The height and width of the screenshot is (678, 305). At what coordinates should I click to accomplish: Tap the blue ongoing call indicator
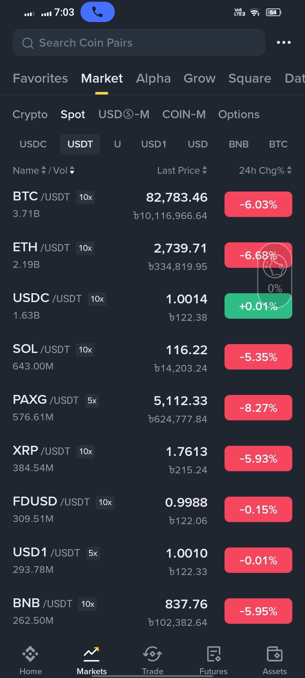point(97,12)
